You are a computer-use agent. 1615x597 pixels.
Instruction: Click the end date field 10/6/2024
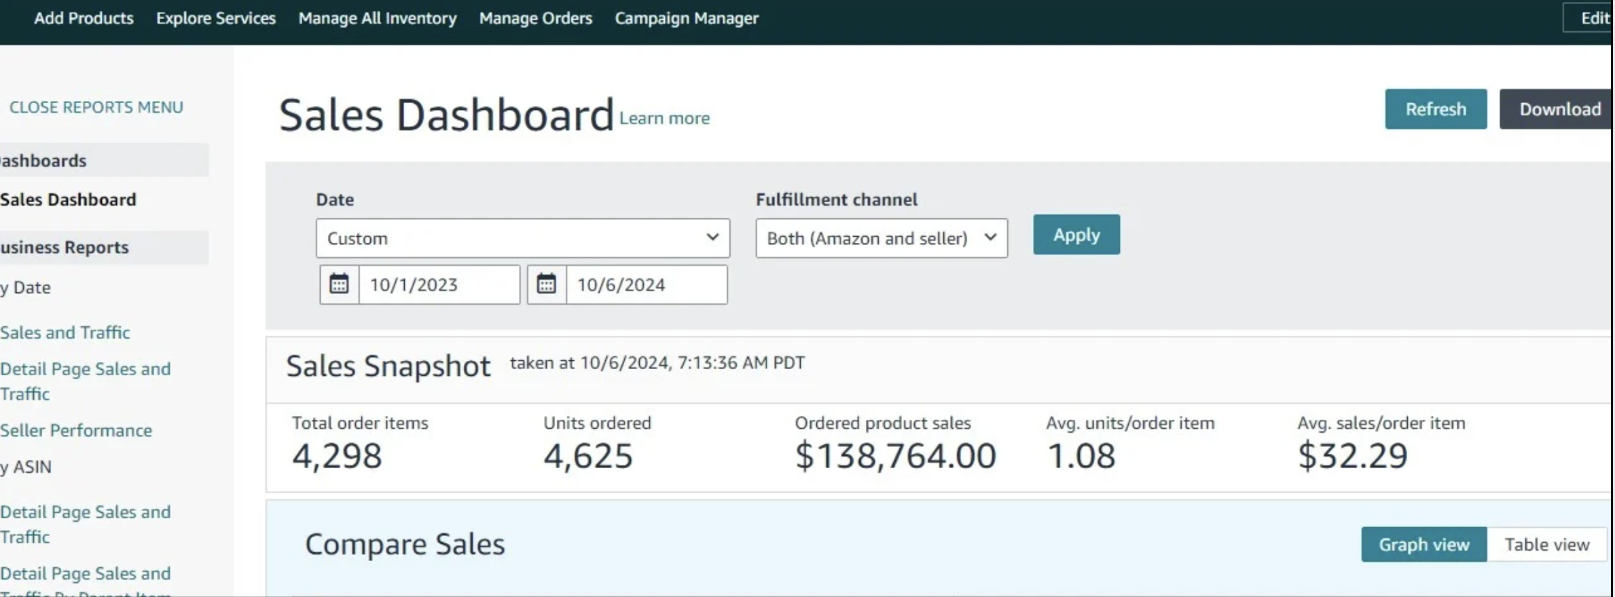[x=646, y=285]
